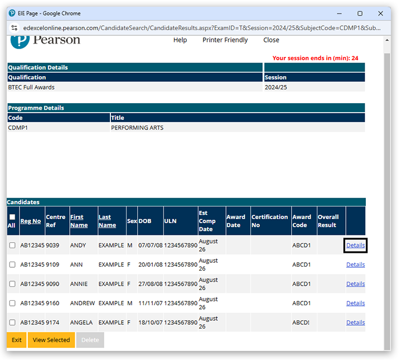This screenshot has height=361, width=401.
Task: Open Details for candidate ANN
Action: pos(355,264)
